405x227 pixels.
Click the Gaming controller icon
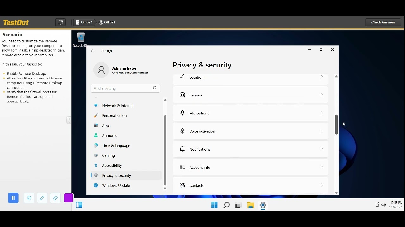[x=96, y=155]
